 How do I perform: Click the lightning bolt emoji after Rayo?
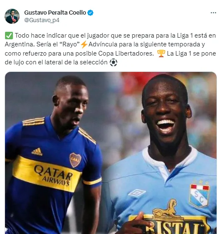84,44
